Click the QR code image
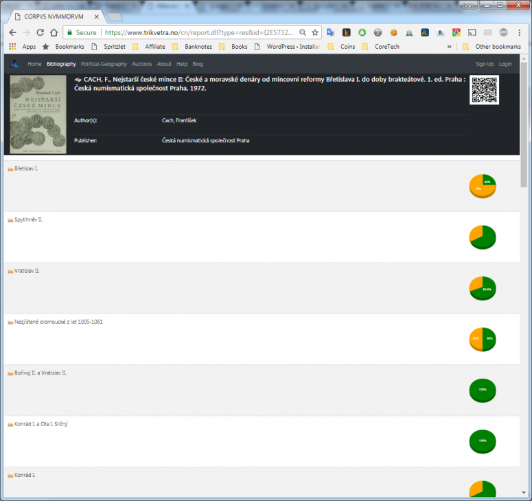This screenshot has width=532, height=501. click(484, 89)
